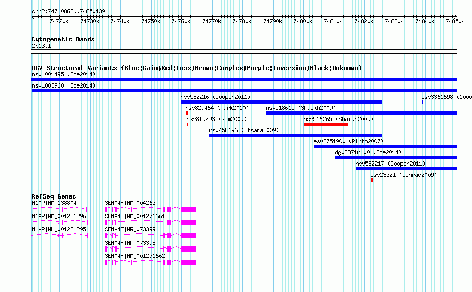Select the M1AP NM_001281296 transcript glyph
This screenshot has width=472, height=292.
(59, 222)
